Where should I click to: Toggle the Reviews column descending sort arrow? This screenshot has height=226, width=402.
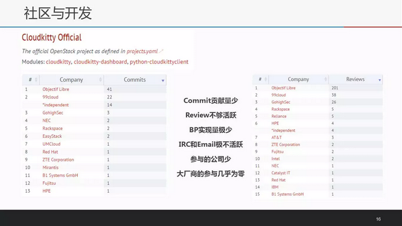coord(380,80)
